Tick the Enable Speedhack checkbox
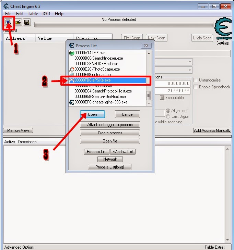Viewport: 234px width, 250px height. [x=196, y=87]
